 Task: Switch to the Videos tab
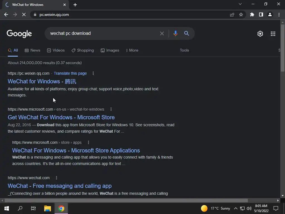point(56,50)
